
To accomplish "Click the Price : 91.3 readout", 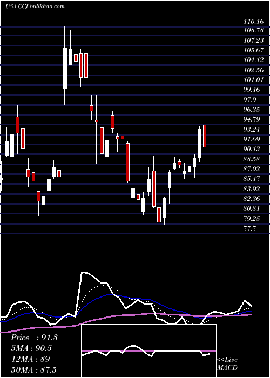I will pos(34,337).
